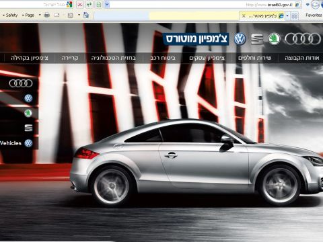Click the Audi rings logo in header
Screen dimensions: 323x242
pos(303,39)
